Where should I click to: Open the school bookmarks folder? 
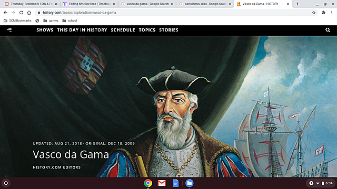(70, 21)
